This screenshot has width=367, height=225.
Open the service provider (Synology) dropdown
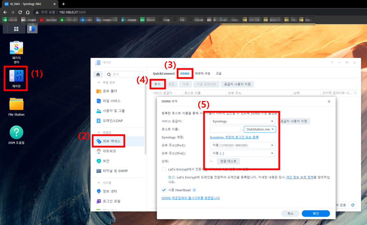[x=242, y=121]
